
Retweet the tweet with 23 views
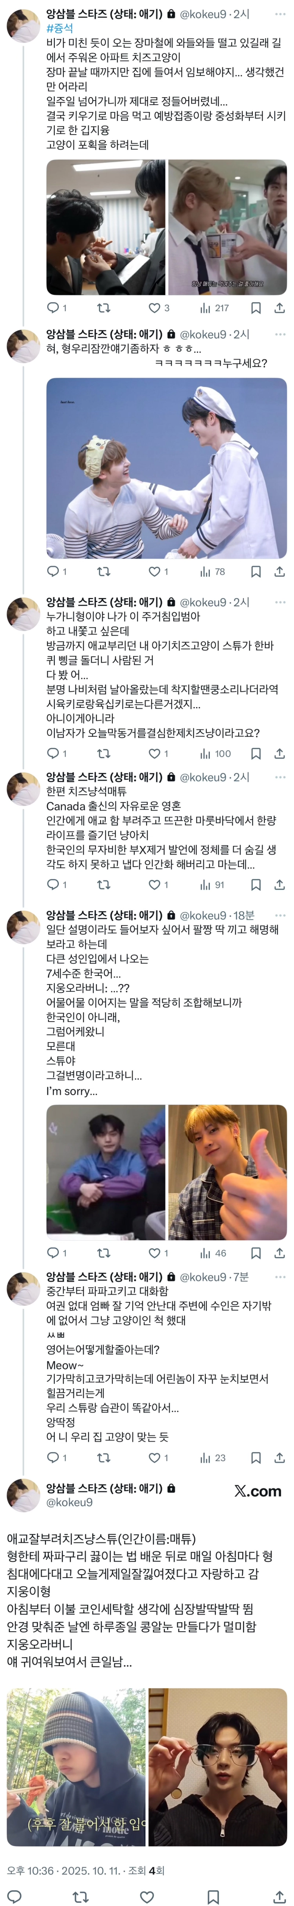[x=104, y=1457]
